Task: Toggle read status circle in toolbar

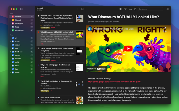Action: [120, 9]
